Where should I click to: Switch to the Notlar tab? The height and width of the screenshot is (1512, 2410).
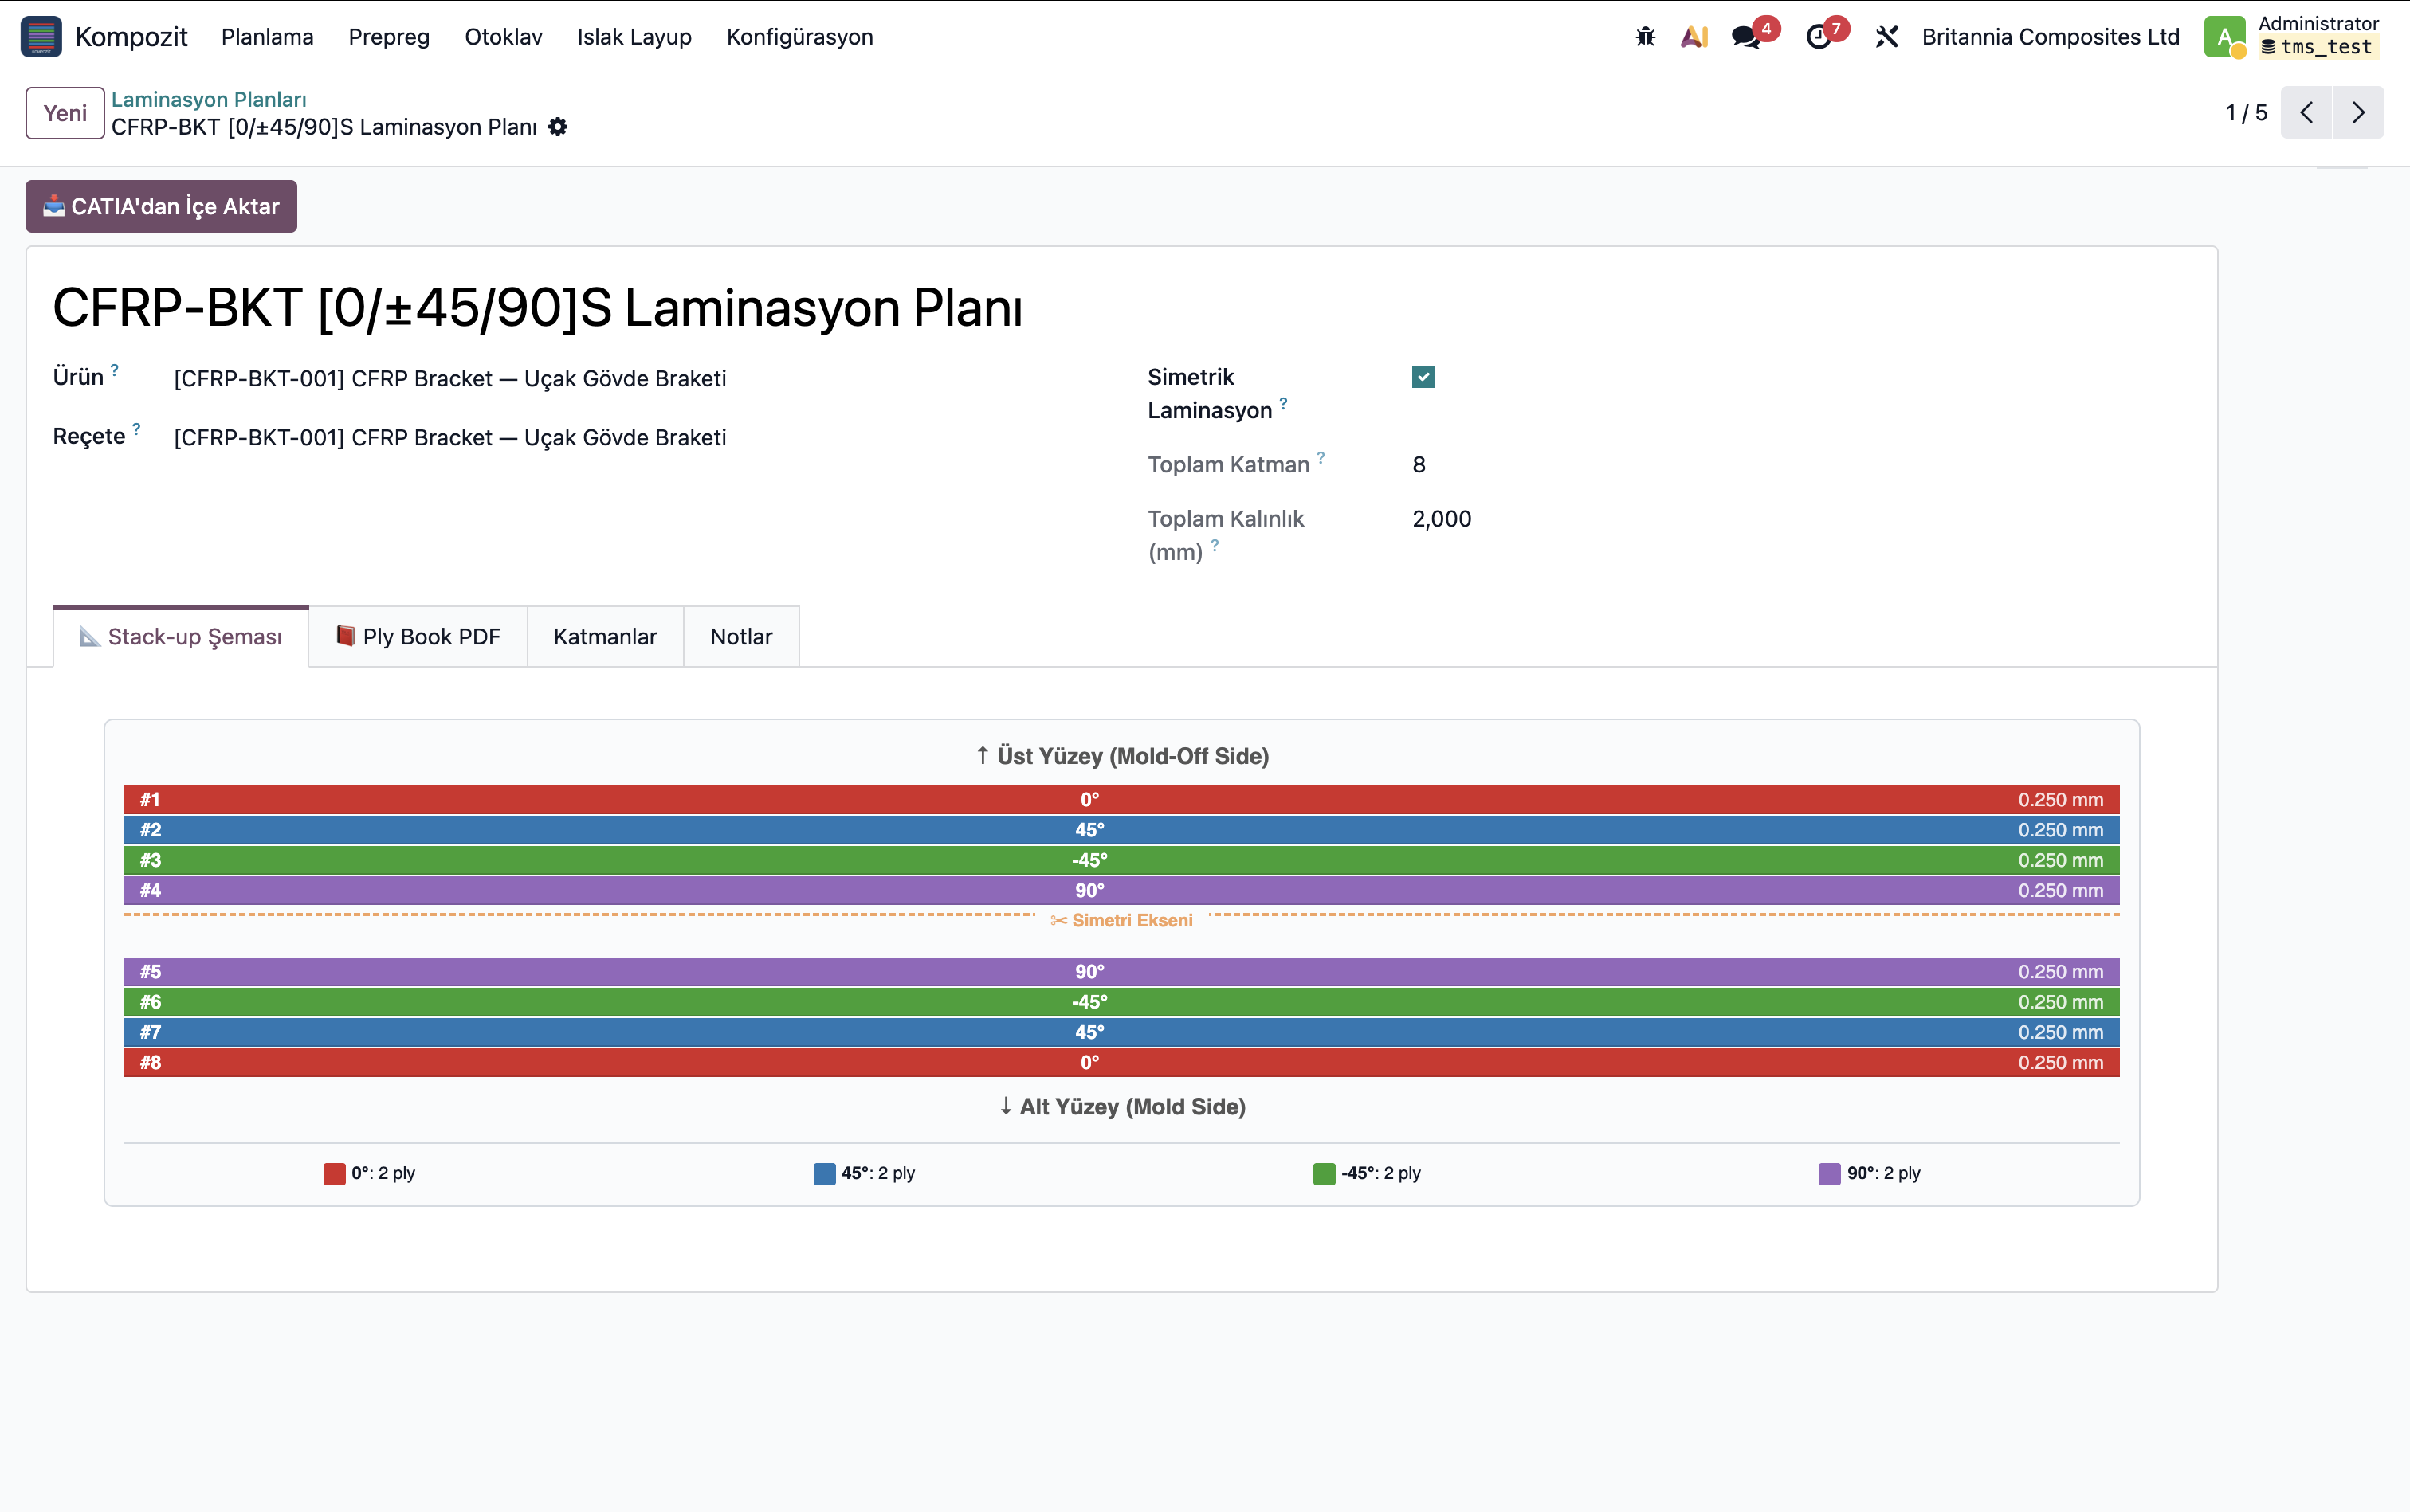click(x=741, y=636)
